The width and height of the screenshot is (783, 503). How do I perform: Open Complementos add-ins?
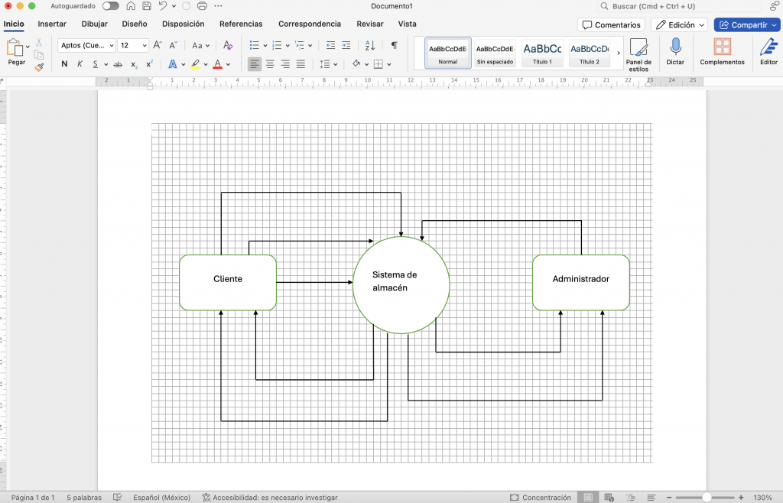722,51
